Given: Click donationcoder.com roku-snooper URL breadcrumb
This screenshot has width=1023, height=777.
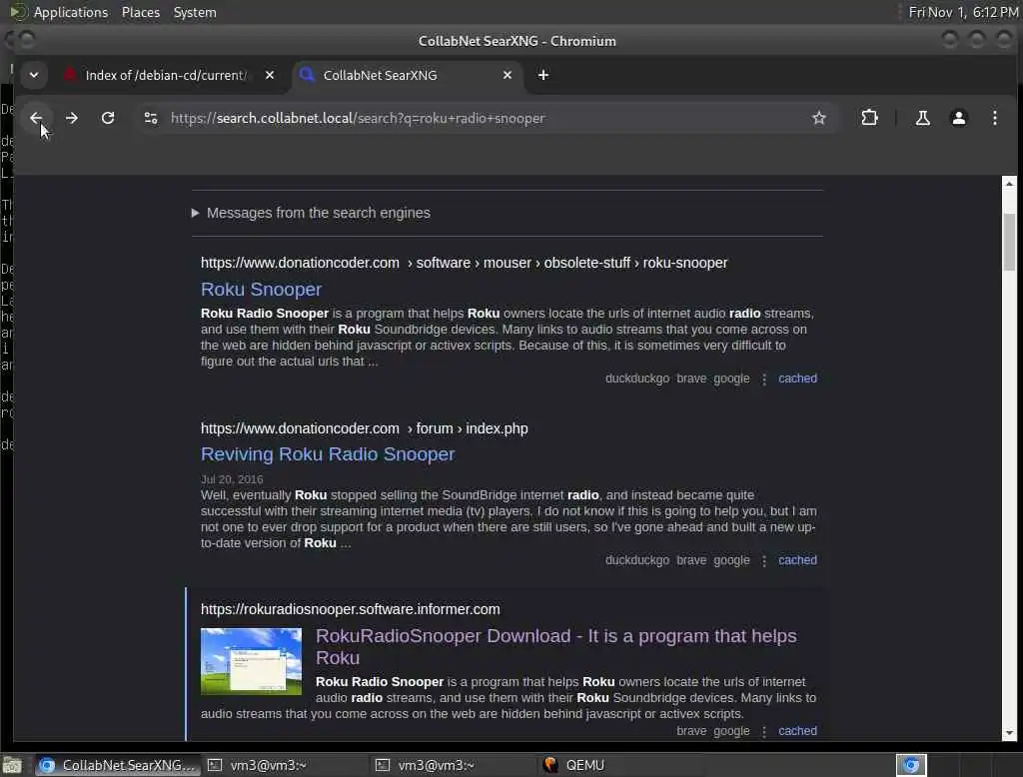Looking at the screenshot, I should [x=464, y=263].
